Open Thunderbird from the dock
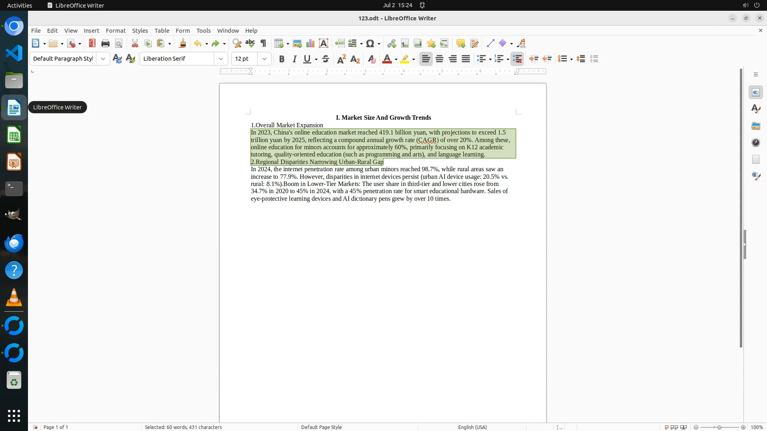 click(14, 243)
